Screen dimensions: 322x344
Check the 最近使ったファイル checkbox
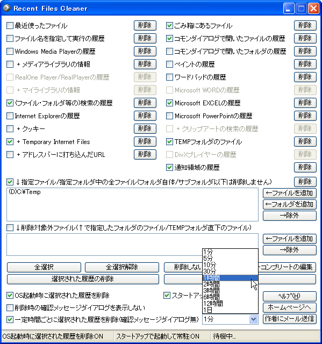(10, 26)
